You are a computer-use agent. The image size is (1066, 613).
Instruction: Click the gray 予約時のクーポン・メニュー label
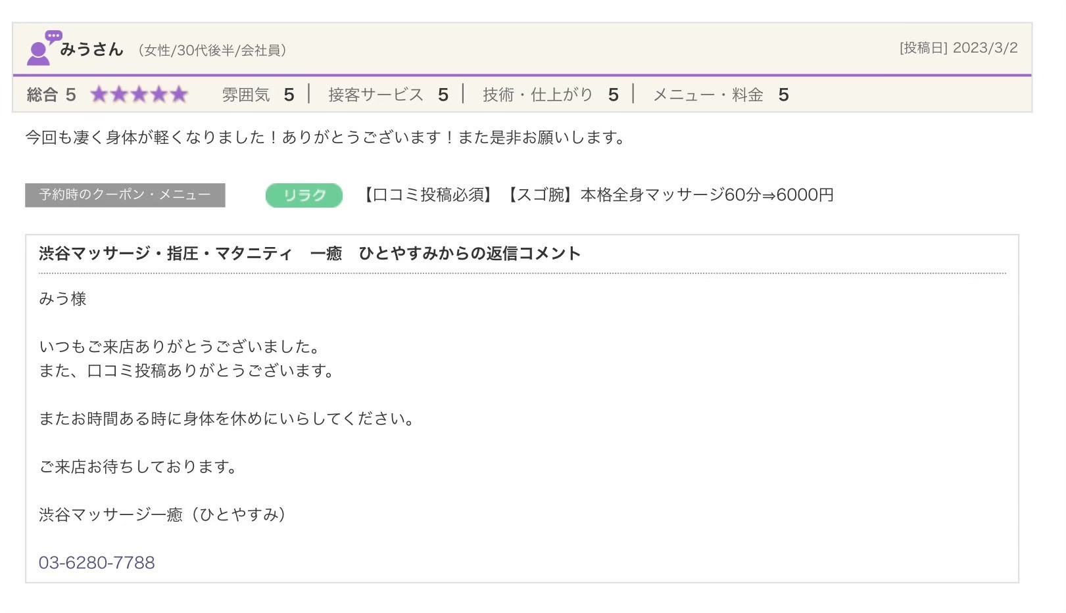pyautogui.click(x=125, y=195)
